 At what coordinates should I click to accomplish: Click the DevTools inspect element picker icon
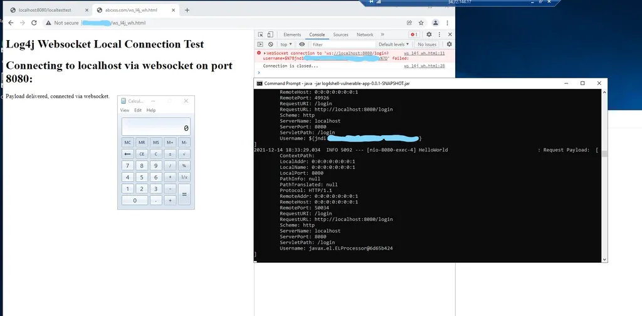[261, 35]
